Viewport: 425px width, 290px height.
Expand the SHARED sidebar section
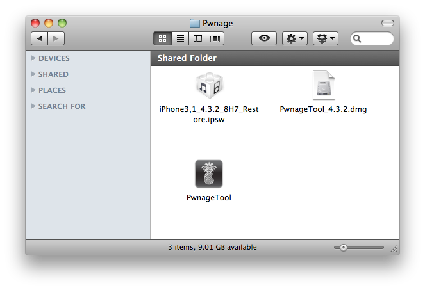[34, 74]
